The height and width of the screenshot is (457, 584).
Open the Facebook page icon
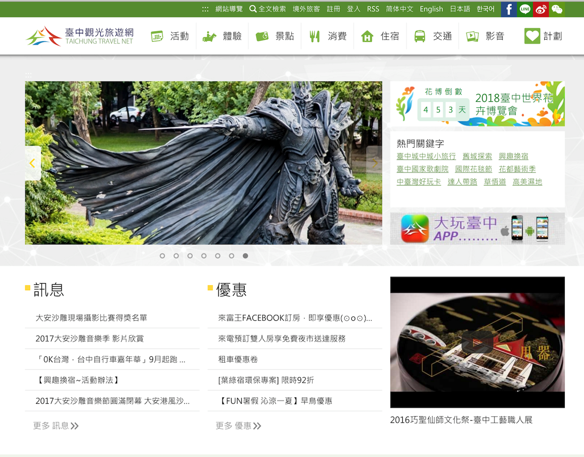(509, 9)
